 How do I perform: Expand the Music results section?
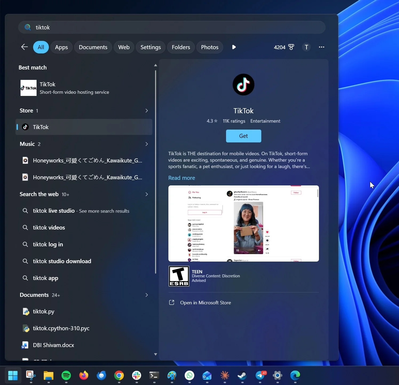[147, 144]
